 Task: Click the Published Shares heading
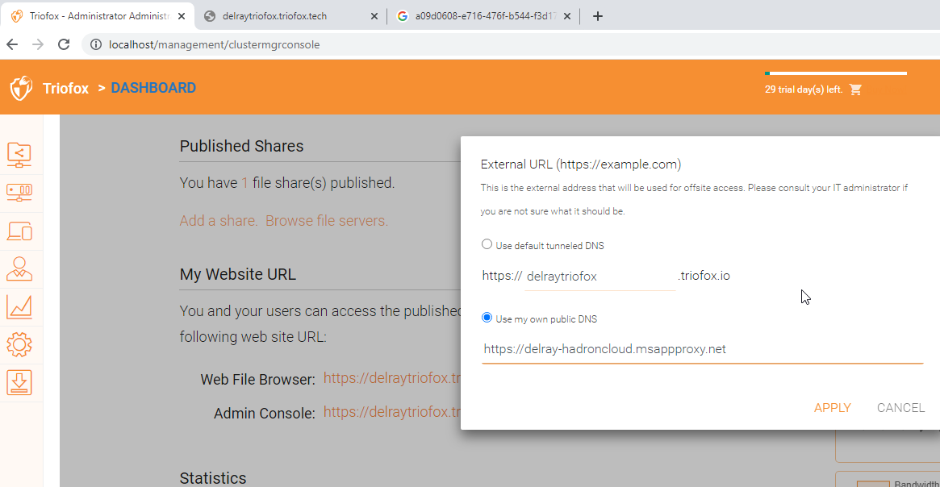coord(241,146)
